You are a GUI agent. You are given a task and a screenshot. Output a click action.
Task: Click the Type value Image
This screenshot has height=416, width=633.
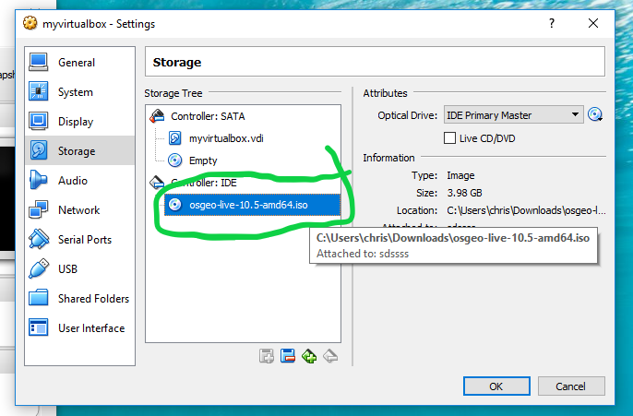pos(460,175)
